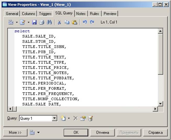Click the horizontal scrollbar right arrow

[155, 109]
